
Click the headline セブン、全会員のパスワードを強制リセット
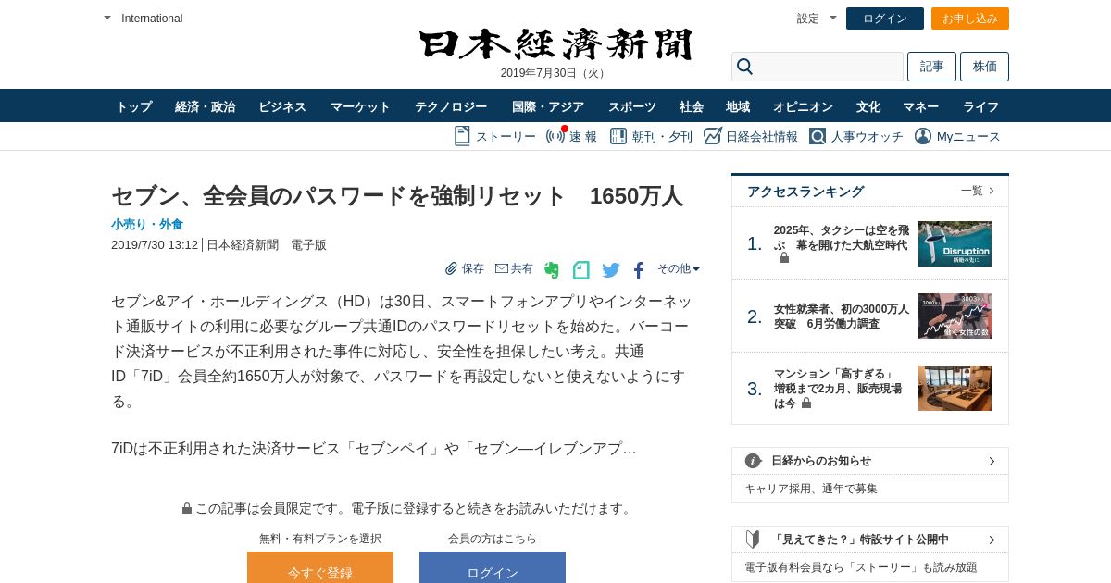click(x=397, y=196)
